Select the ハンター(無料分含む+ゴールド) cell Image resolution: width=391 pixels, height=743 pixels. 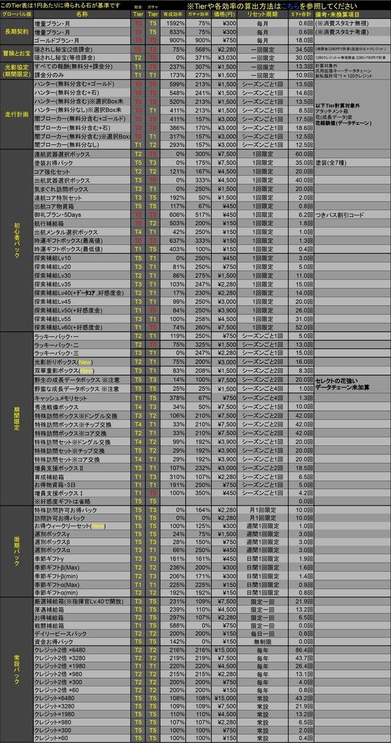82,83
